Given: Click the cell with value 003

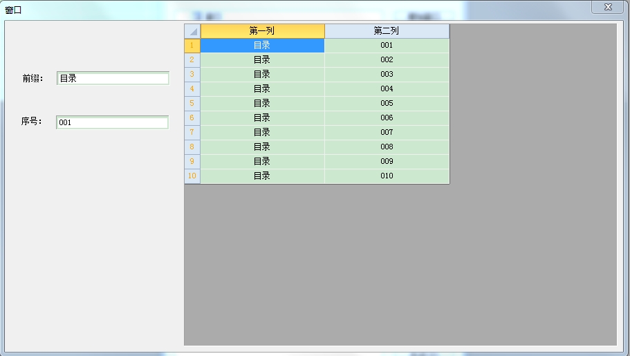Looking at the screenshot, I should (387, 75).
